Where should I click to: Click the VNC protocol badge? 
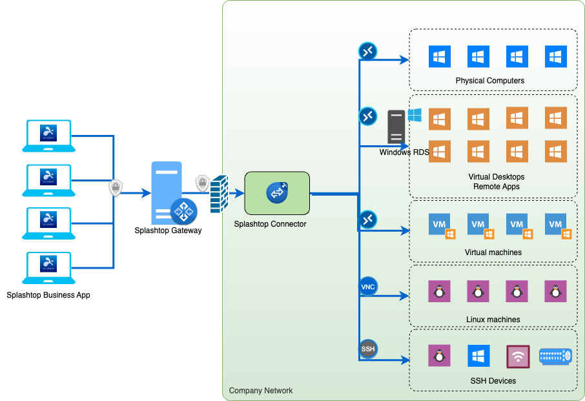[368, 287]
